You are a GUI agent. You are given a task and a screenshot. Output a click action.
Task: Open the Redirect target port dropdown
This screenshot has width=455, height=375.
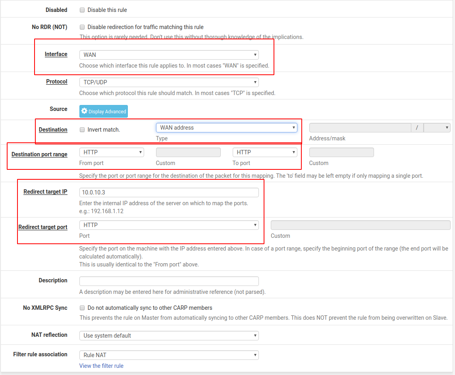point(169,225)
